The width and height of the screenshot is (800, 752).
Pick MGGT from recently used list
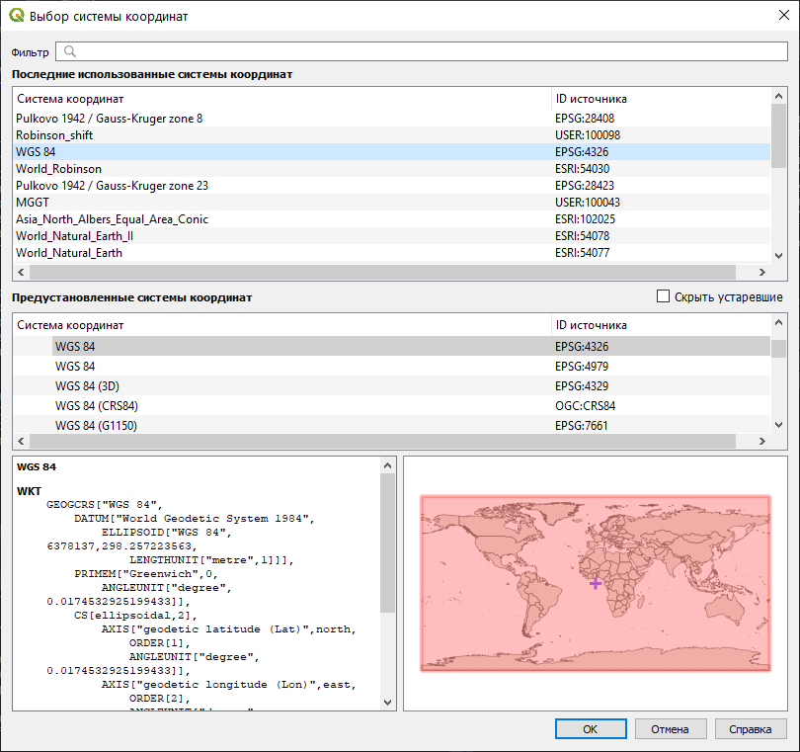33,203
